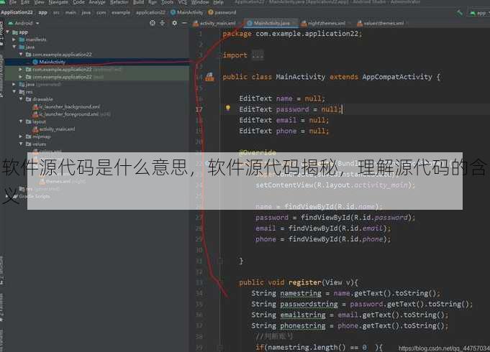The width and height of the screenshot is (490, 352).
Task: Click the select opened file target icon
Action: point(153,23)
